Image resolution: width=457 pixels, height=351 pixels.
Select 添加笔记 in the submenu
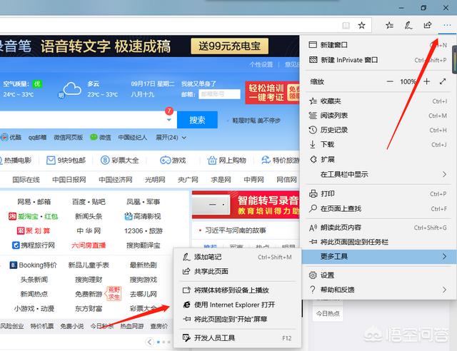pos(237,257)
